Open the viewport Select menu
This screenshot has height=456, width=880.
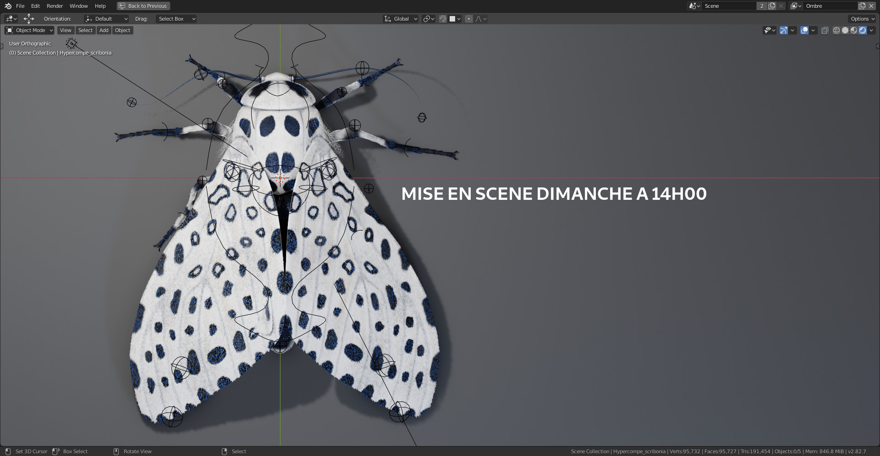click(x=85, y=30)
